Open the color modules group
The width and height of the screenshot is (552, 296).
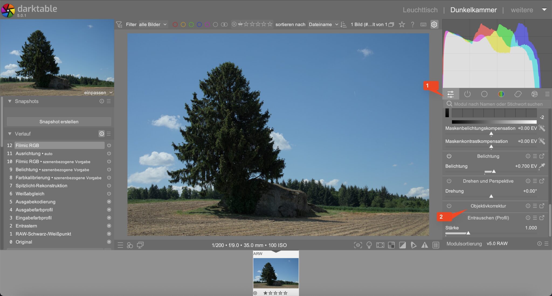[501, 94]
